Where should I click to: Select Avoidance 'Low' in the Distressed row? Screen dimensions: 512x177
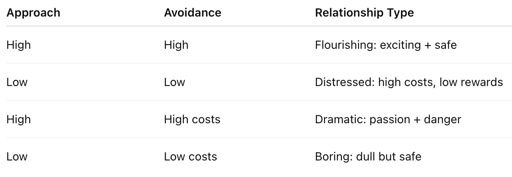[x=174, y=82]
